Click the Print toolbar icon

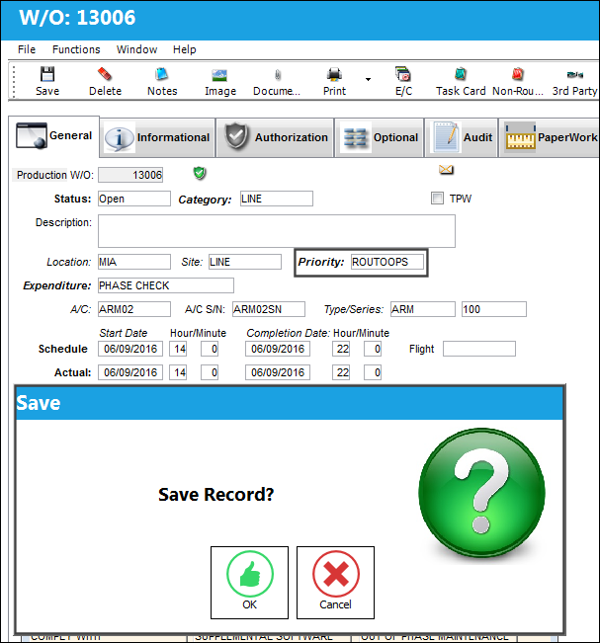tap(334, 75)
